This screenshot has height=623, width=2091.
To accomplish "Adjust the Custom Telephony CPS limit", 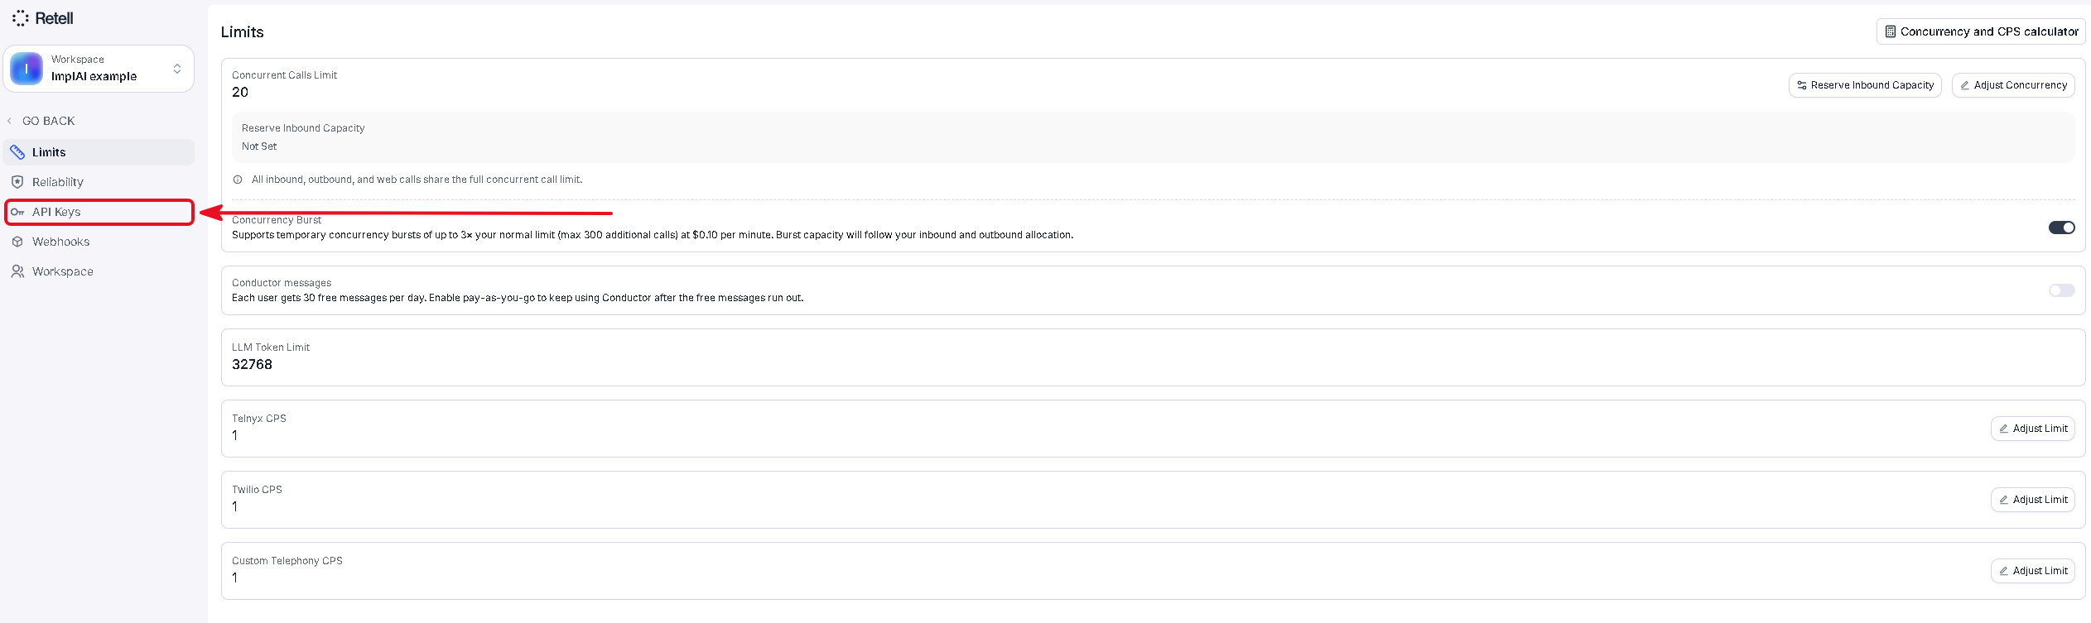I will coord(2032,571).
